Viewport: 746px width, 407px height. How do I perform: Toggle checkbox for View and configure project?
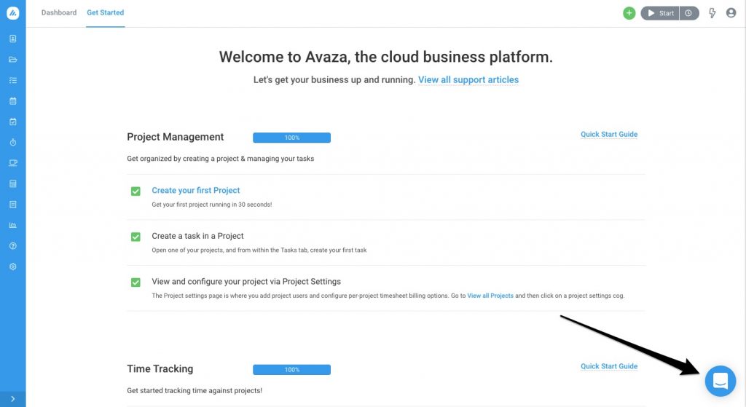tap(136, 282)
